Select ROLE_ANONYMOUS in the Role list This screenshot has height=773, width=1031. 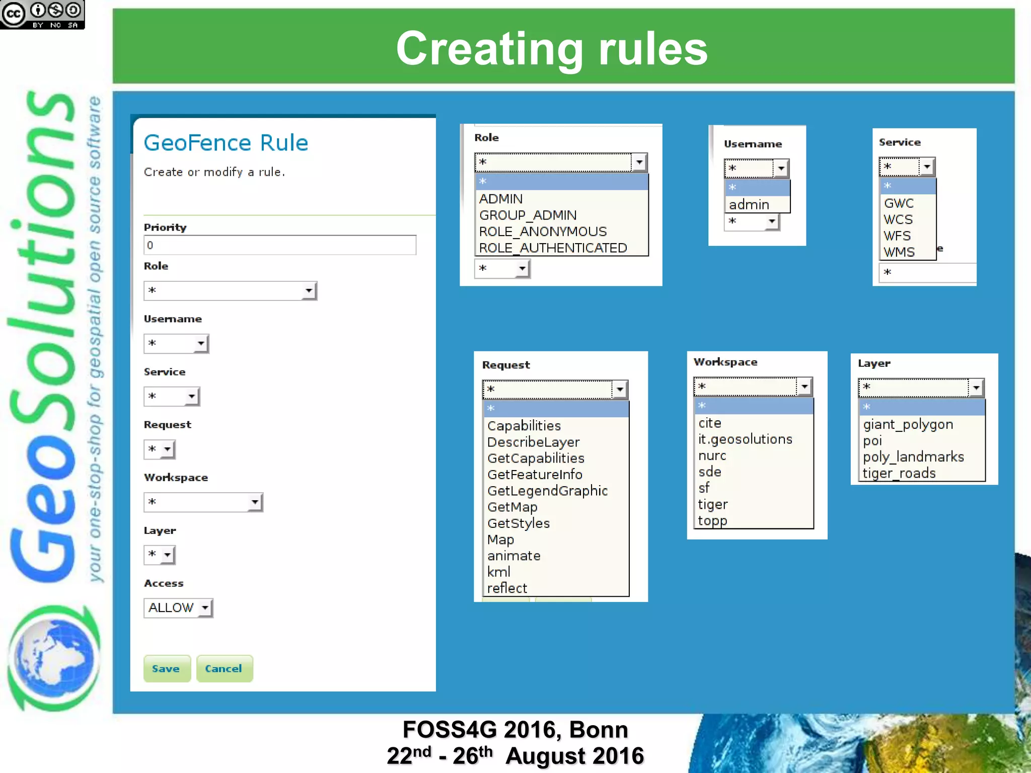562,231
